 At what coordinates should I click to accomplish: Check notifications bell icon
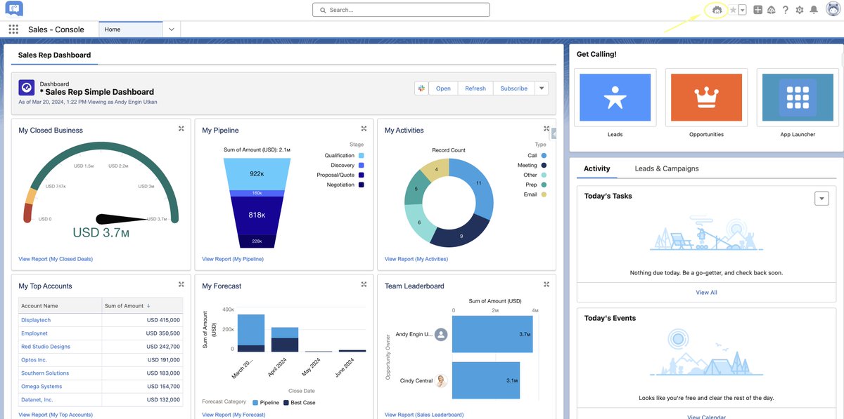coord(814,9)
